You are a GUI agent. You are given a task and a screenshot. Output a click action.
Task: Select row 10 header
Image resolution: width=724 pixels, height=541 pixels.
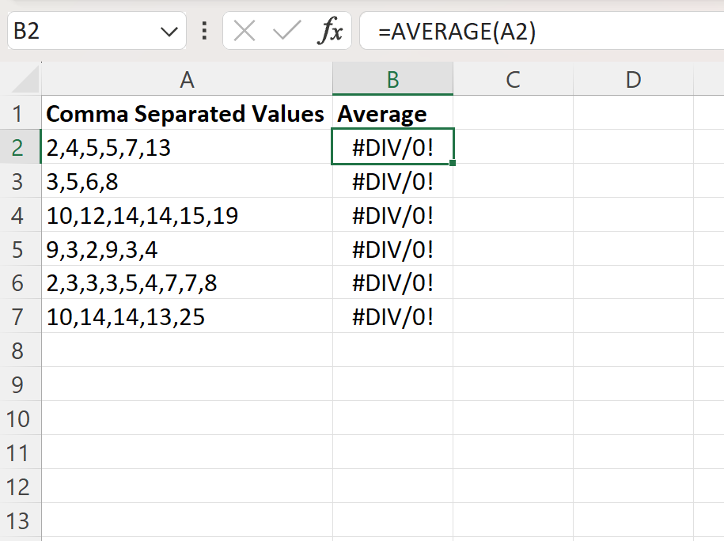(21, 418)
